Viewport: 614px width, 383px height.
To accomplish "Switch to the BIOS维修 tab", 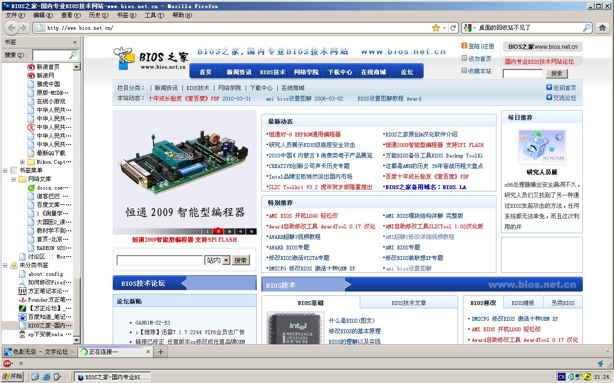I will (523, 303).
